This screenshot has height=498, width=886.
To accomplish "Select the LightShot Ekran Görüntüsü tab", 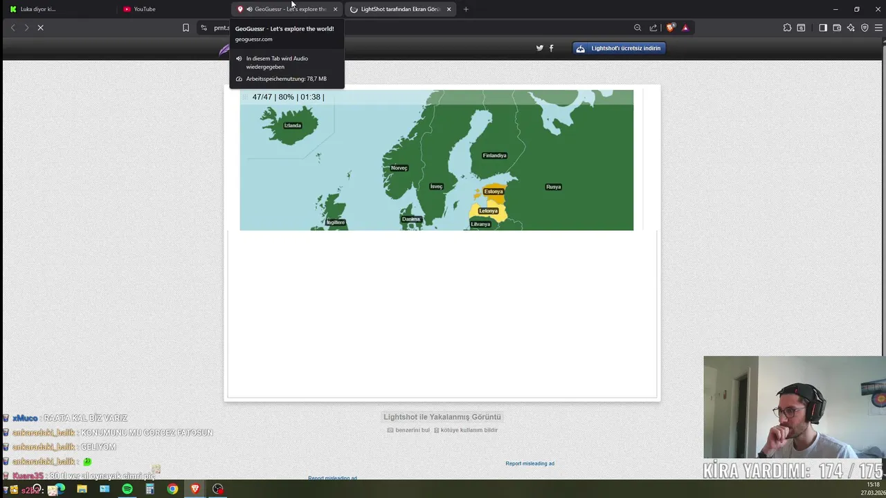I will (400, 9).
